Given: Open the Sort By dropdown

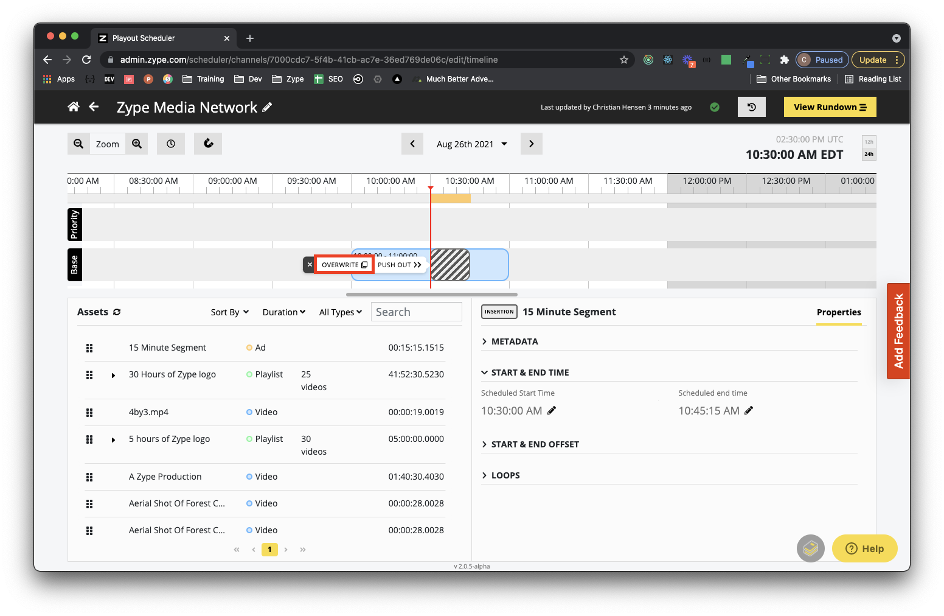Looking at the screenshot, I should [230, 312].
